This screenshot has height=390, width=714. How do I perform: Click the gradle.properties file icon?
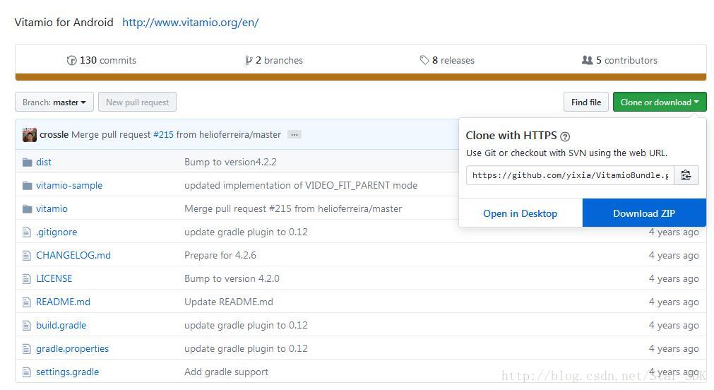click(x=27, y=349)
